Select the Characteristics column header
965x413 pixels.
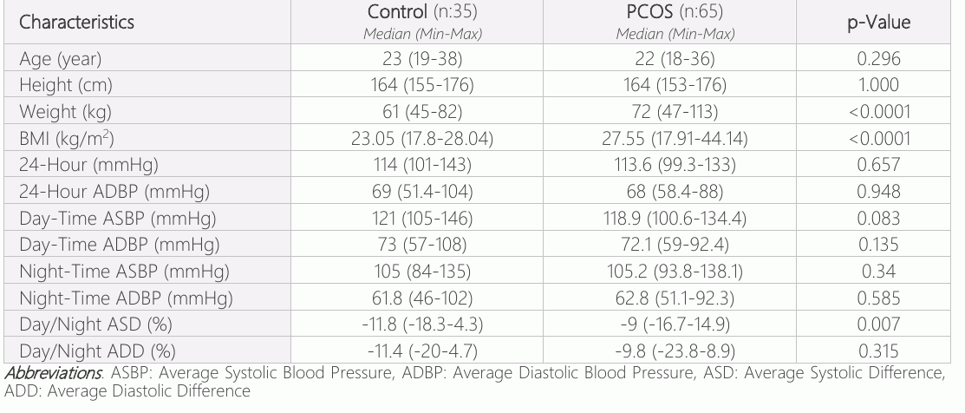tap(76, 23)
